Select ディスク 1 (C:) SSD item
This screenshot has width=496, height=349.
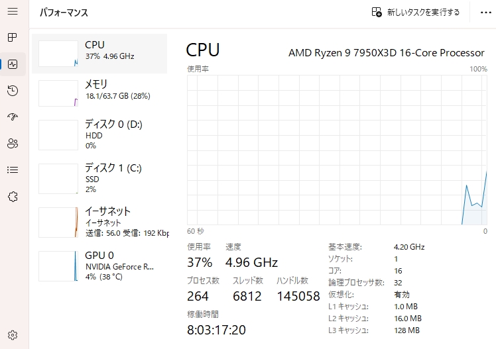tap(99, 178)
